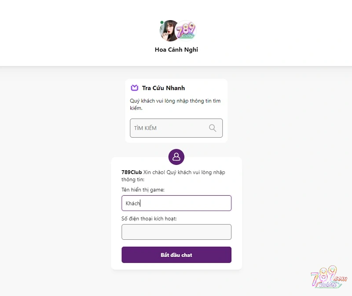The height and width of the screenshot is (296, 352).
Task: Click the purple icon beside Tra Cứu Nhanh
Action: (x=135, y=88)
